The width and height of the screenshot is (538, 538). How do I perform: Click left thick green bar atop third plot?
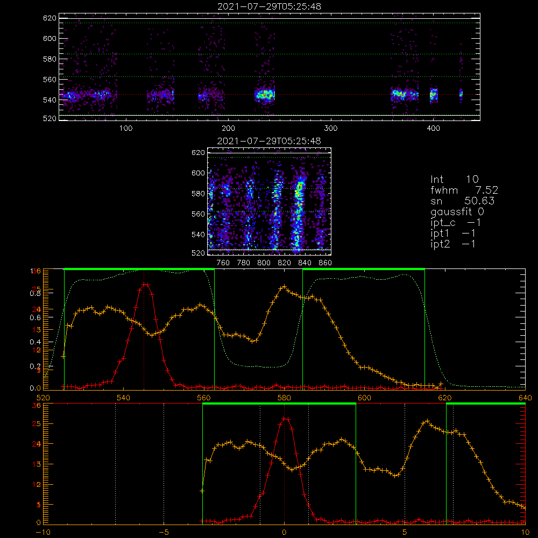[x=139, y=270]
